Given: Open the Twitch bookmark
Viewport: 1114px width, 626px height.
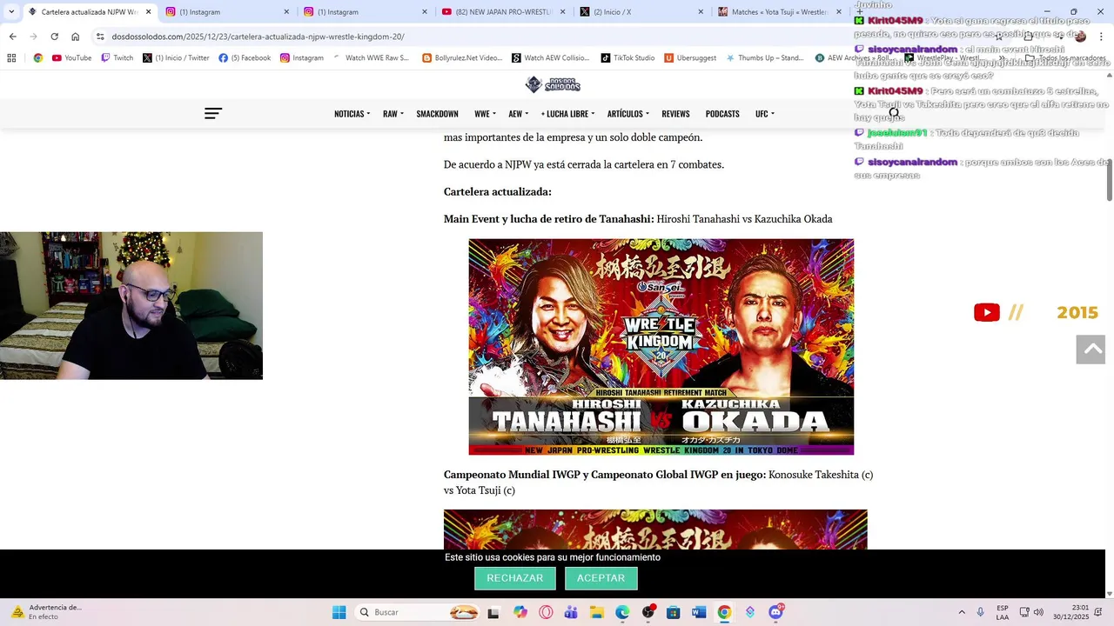Looking at the screenshot, I should pos(117,58).
